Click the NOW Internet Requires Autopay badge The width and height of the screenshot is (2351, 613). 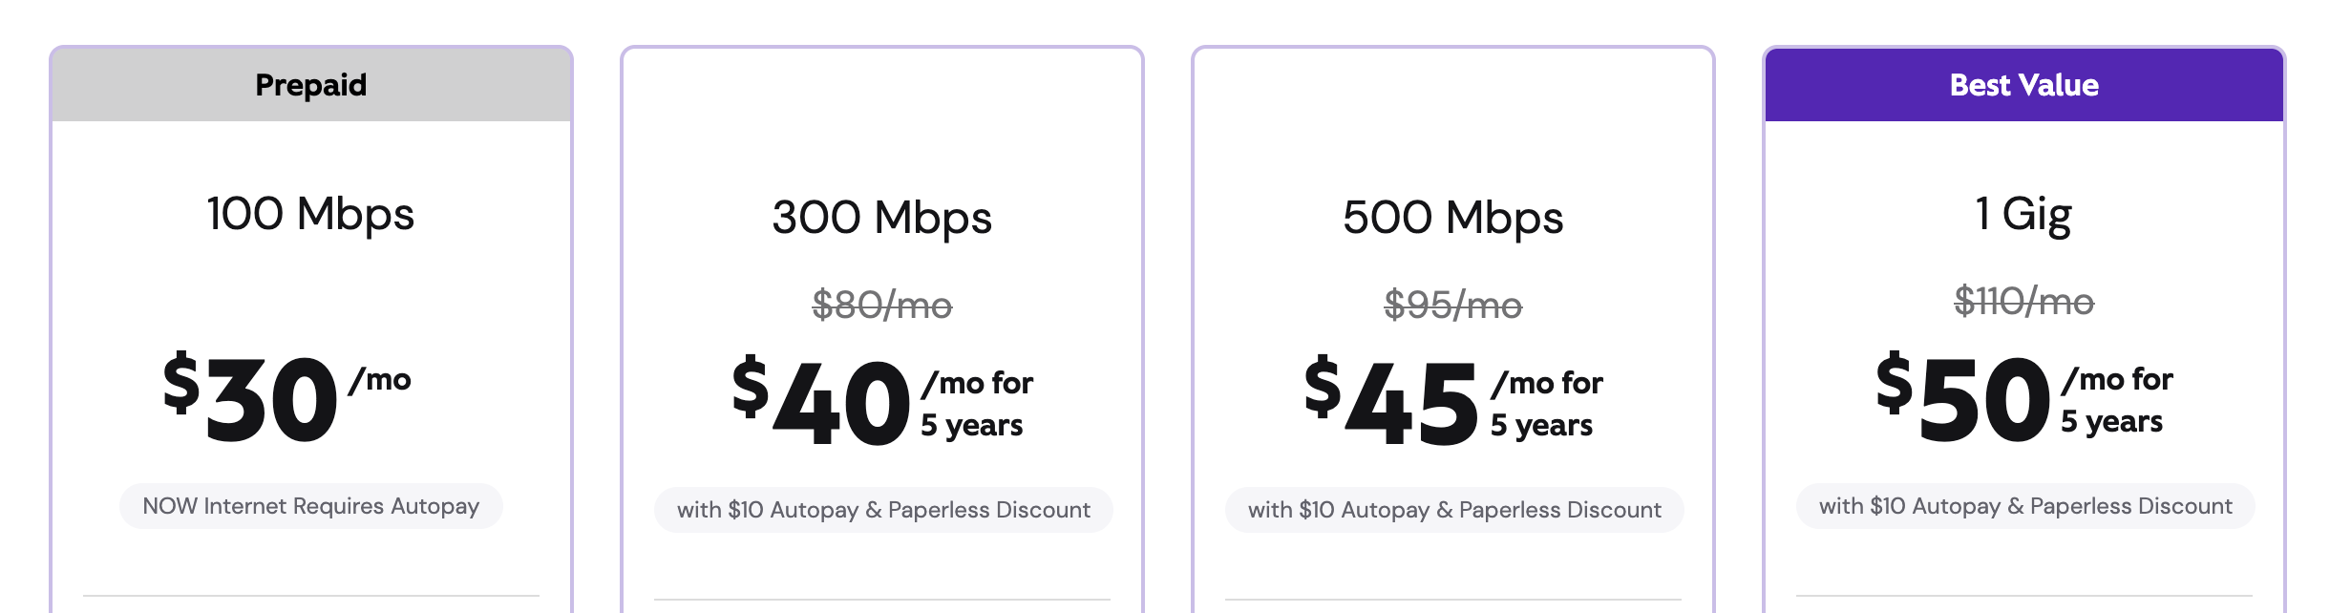point(311,506)
